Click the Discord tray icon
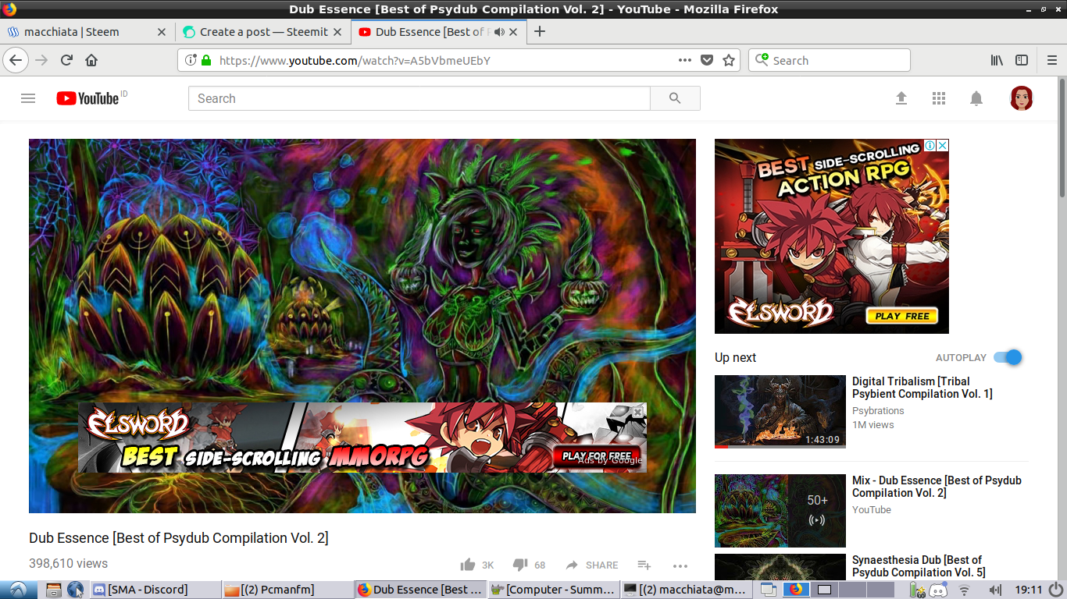Screen dimensions: 1067x599 click(x=938, y=590)
